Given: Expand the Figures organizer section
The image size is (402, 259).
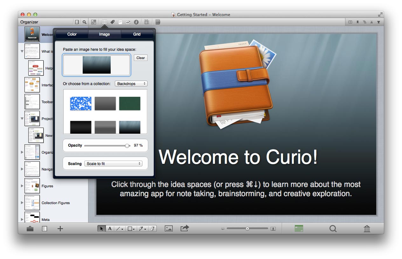Looking at the screenshot, I should coord(22,186).
